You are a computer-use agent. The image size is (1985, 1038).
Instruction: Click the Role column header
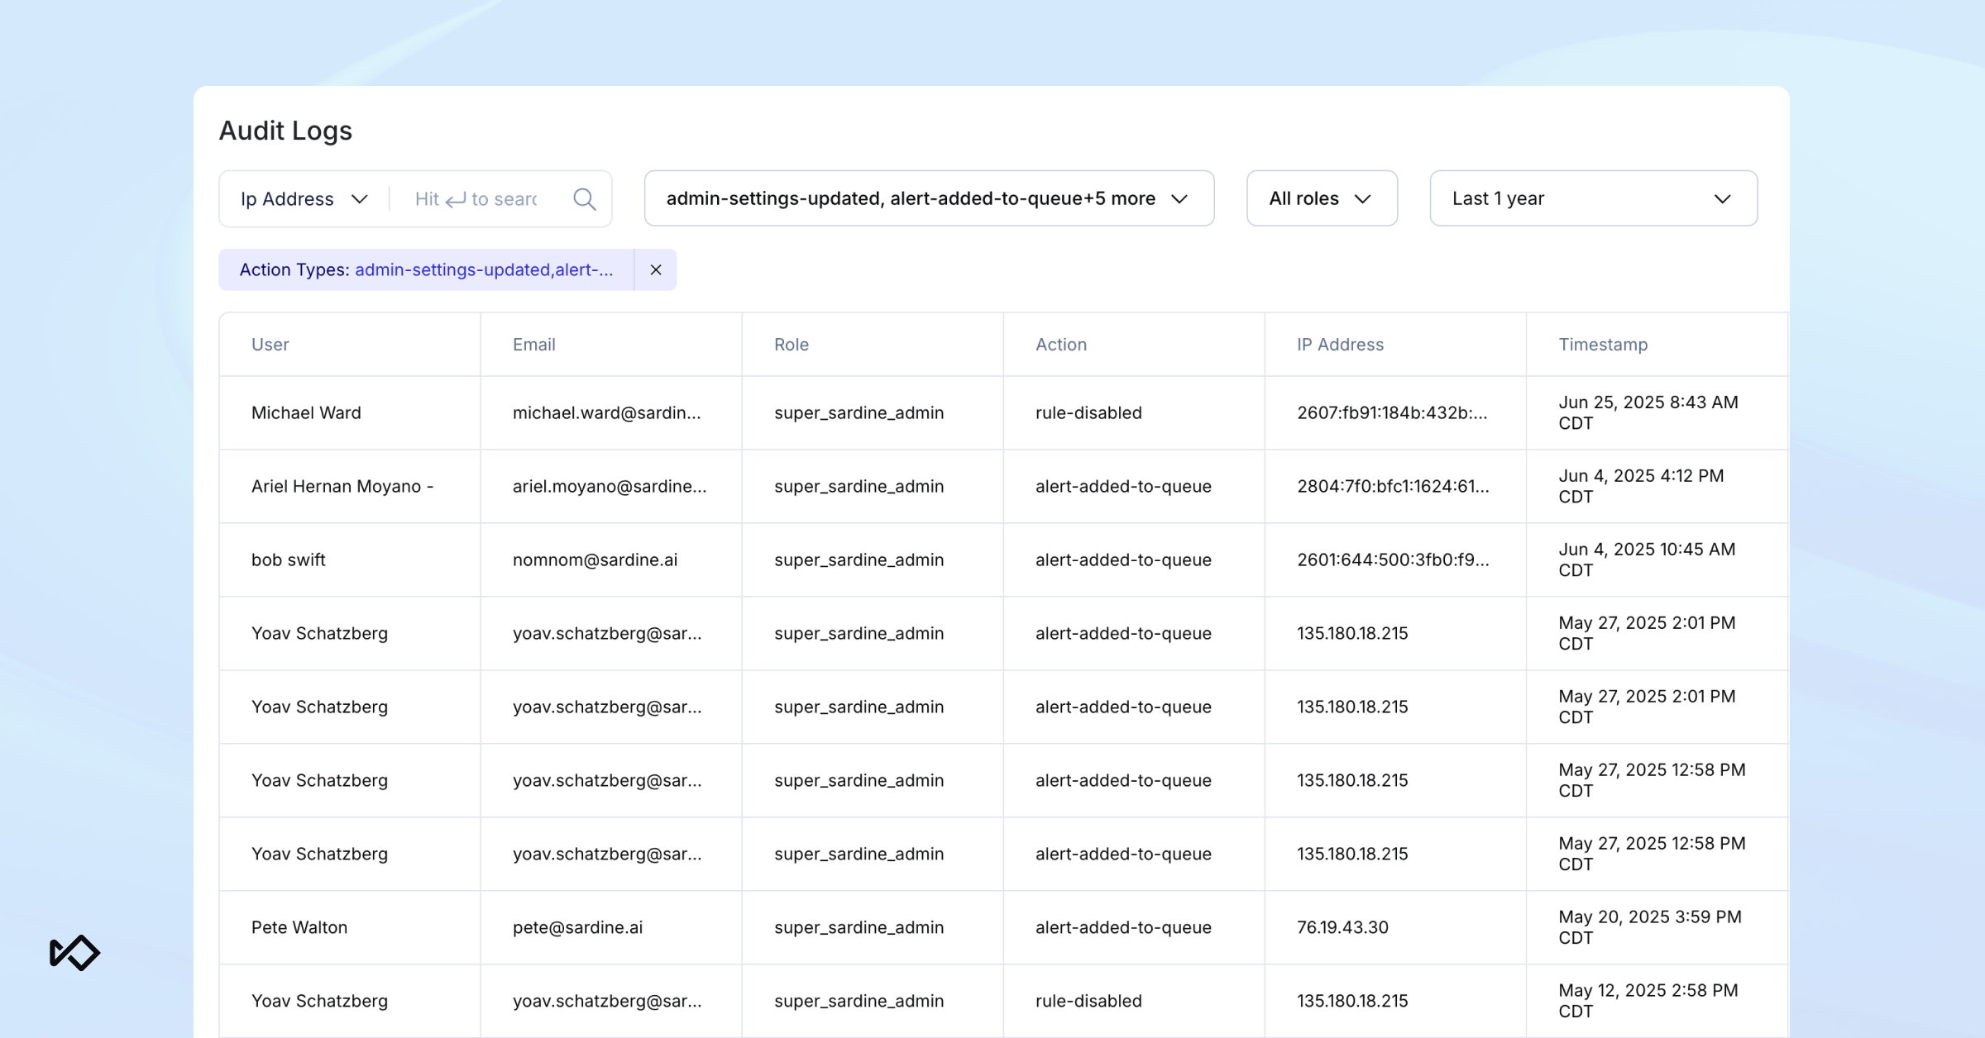click(x=792, y=345)
